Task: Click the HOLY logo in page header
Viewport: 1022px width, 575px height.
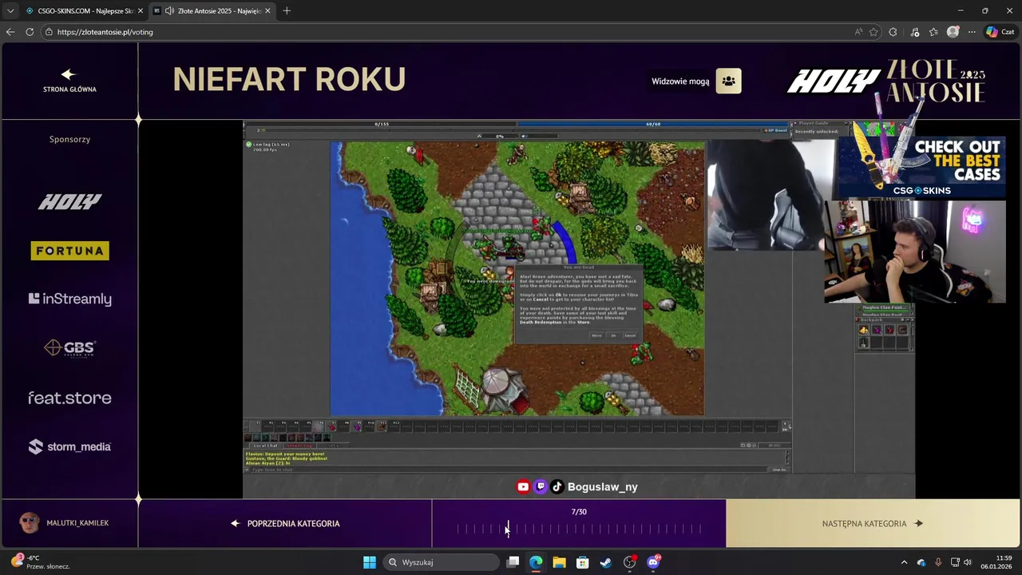Action: [x=834, y=81]
